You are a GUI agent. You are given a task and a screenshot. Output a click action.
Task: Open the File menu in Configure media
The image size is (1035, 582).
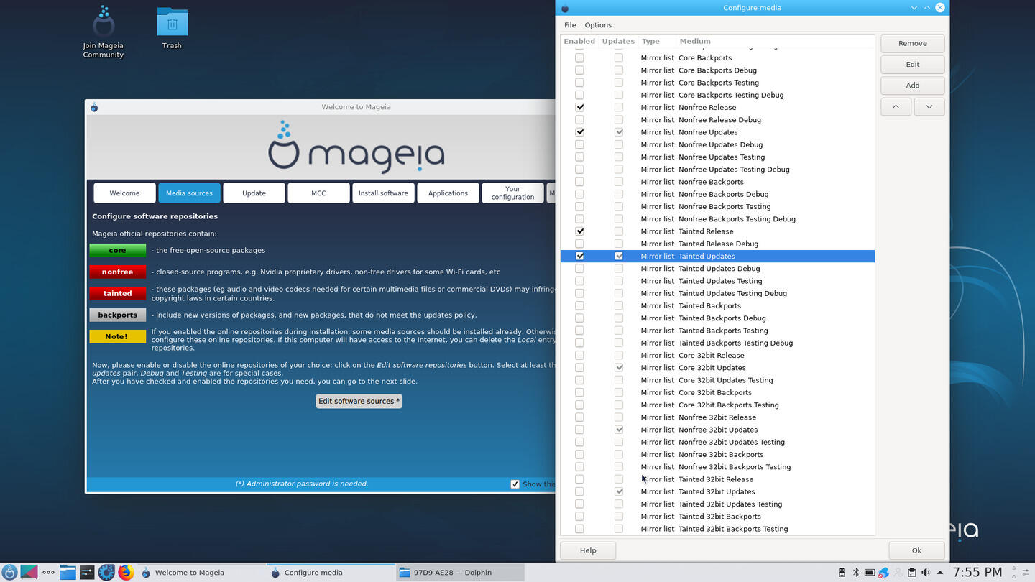tap(570, 25)
